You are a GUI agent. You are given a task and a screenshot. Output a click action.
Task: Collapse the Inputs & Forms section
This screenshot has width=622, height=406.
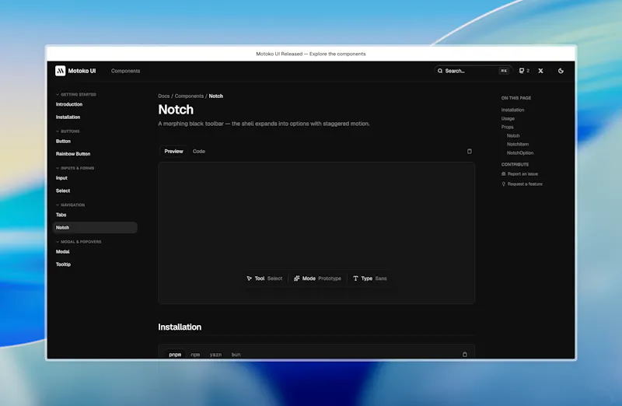coord(75,168)
